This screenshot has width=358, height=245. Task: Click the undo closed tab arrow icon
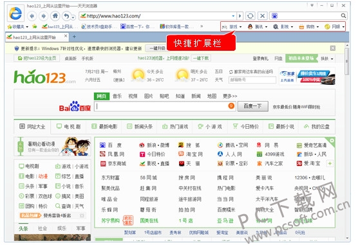pos(66,16)
